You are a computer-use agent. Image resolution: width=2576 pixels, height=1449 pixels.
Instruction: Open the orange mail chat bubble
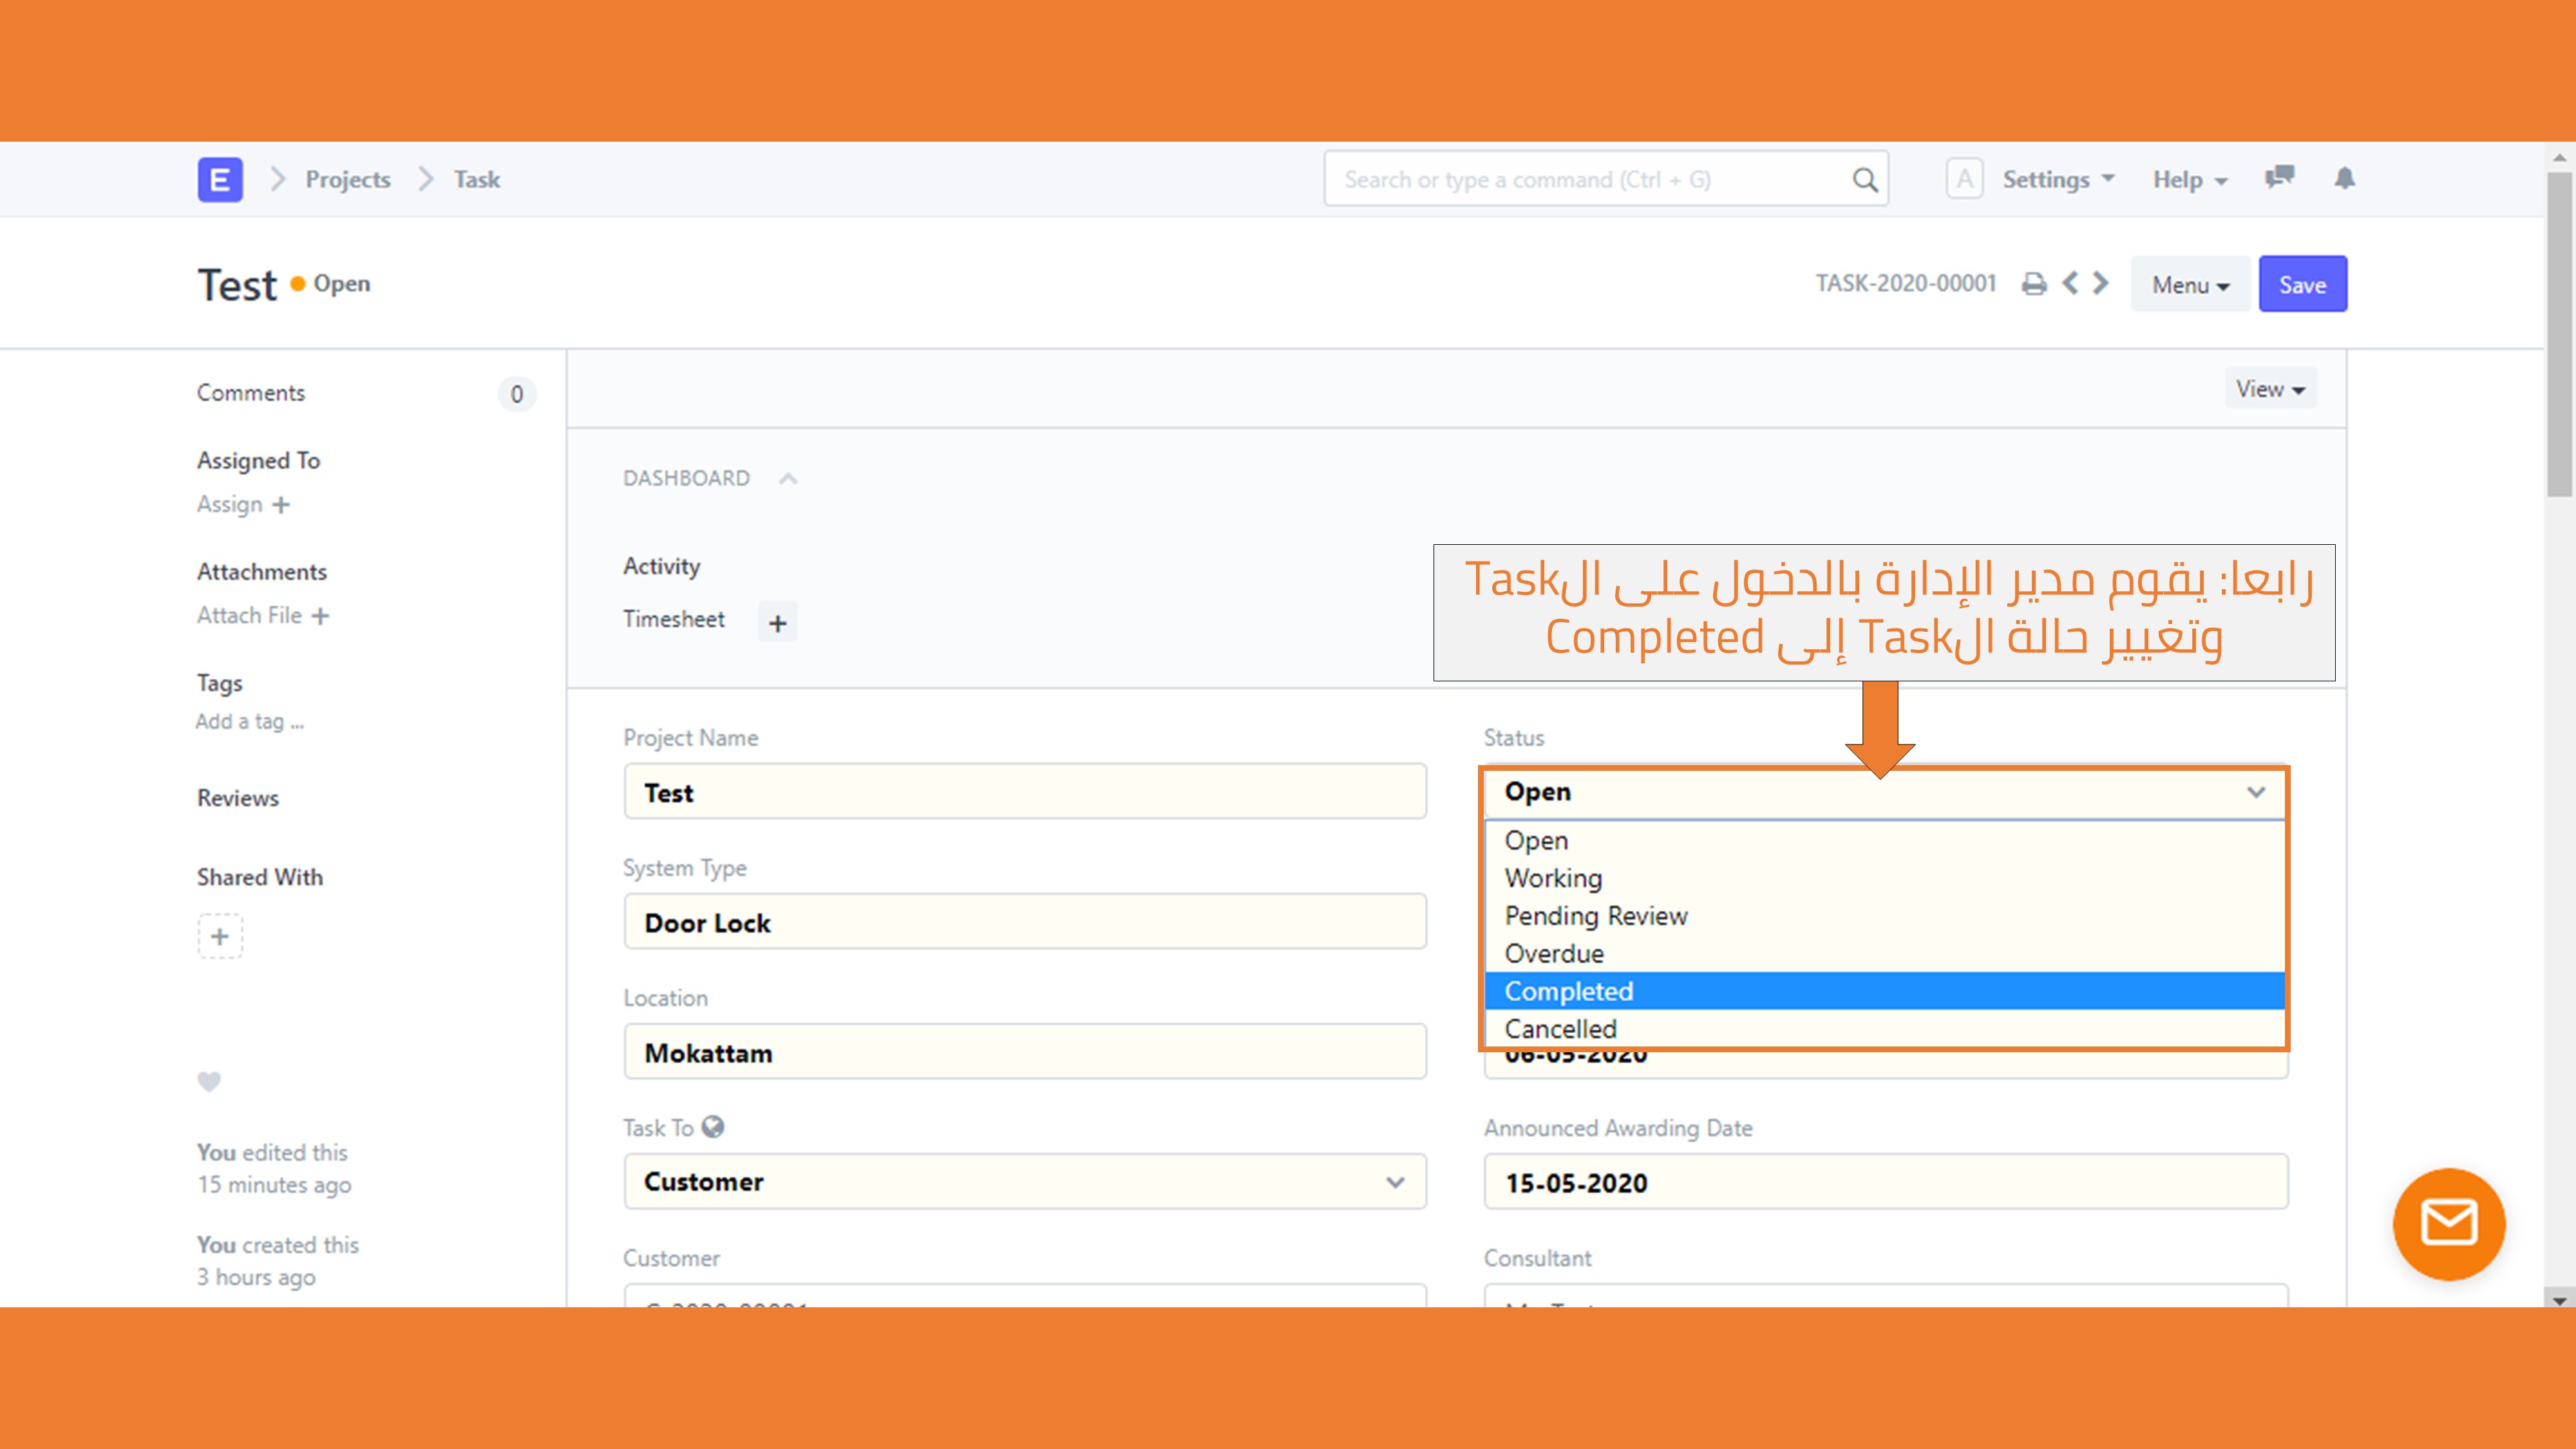[x=2449, y=1224]
